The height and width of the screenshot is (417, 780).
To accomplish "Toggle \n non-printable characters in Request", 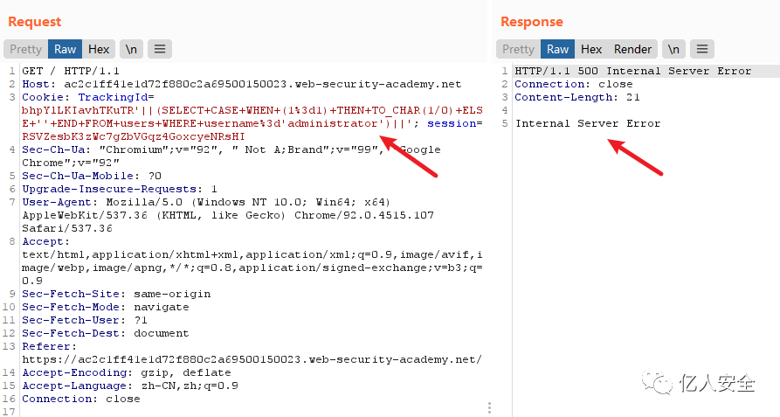I will tap(131, 49).
